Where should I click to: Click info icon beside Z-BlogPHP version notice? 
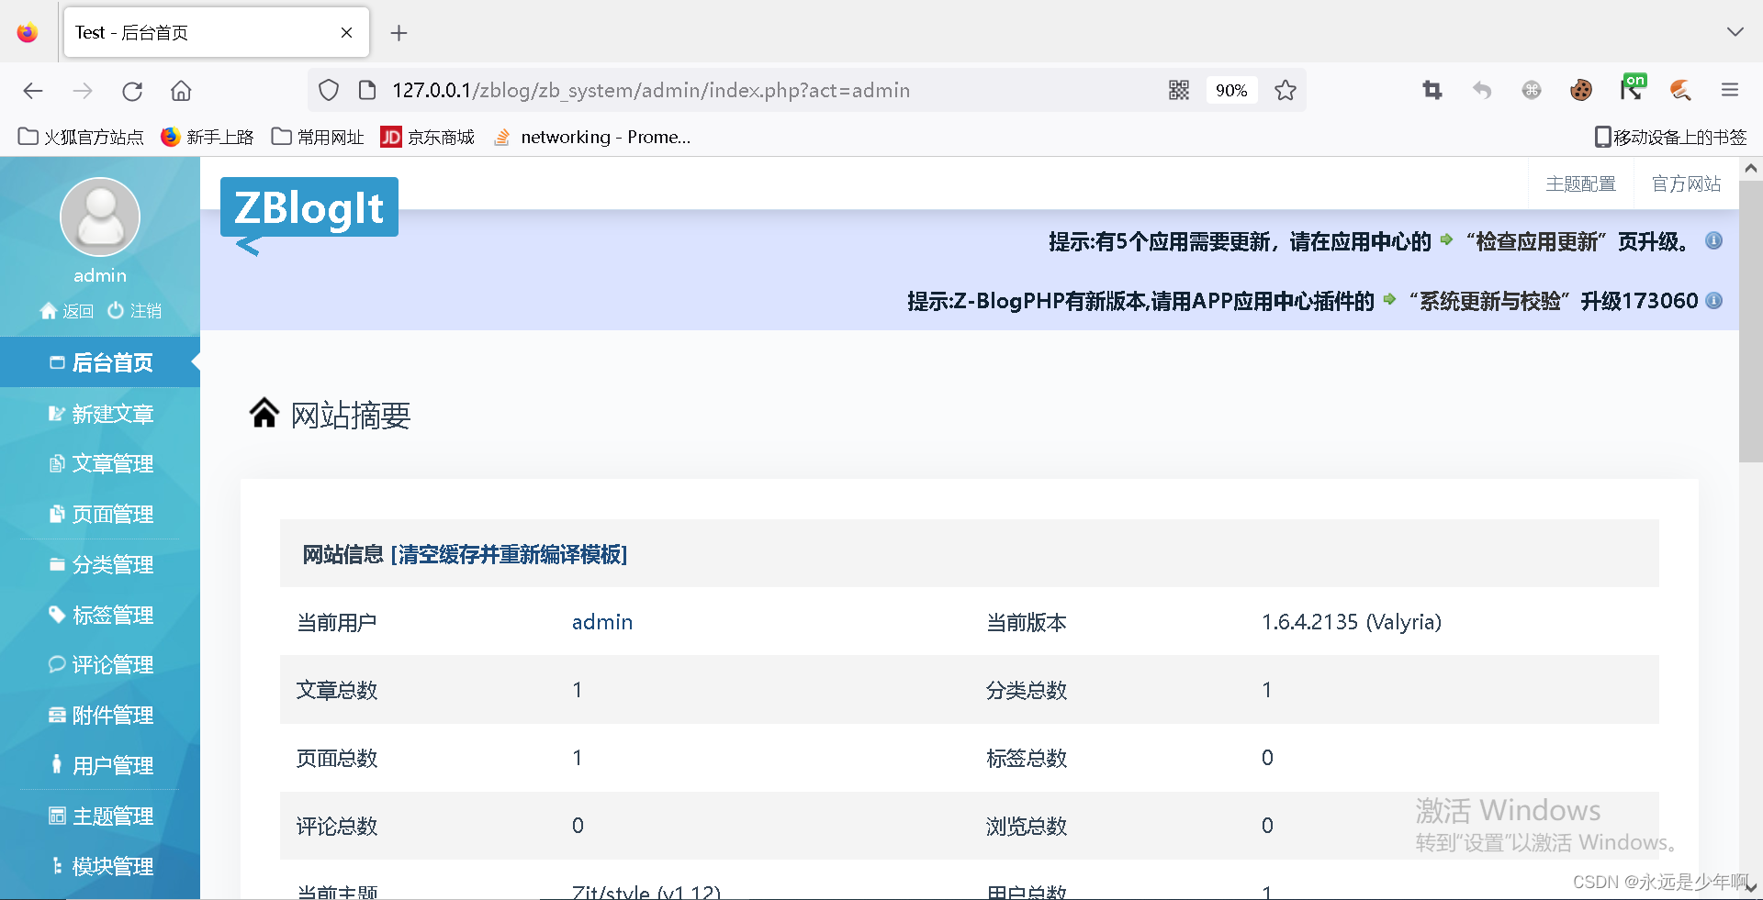[x=1713, y=300]
